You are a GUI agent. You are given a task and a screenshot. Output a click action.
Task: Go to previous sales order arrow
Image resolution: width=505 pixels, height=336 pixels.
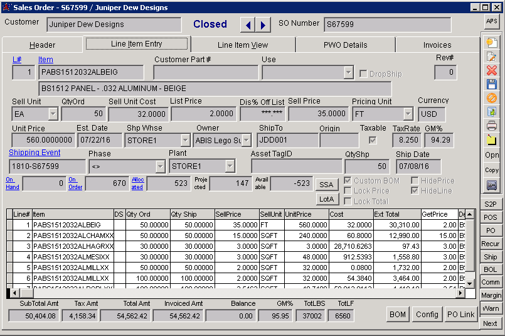pyautogui.click(x=248, y=25)
